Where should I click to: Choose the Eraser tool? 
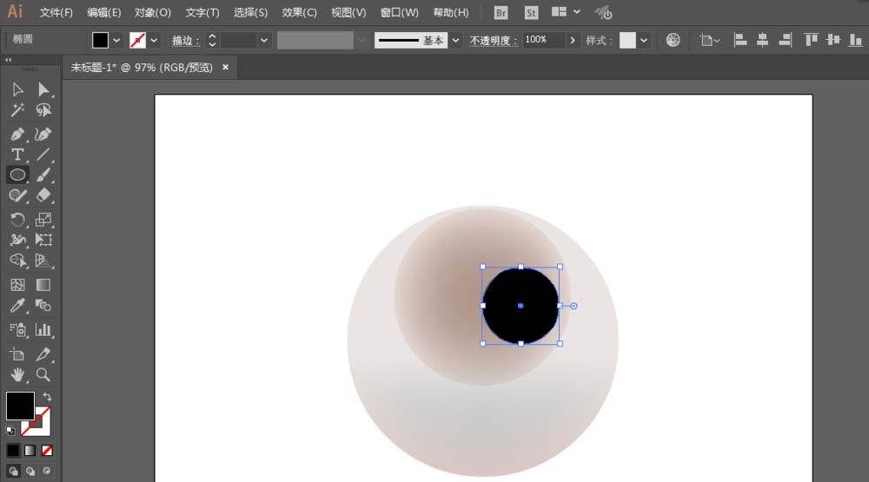pyautogui.click(x=43, y=195)
